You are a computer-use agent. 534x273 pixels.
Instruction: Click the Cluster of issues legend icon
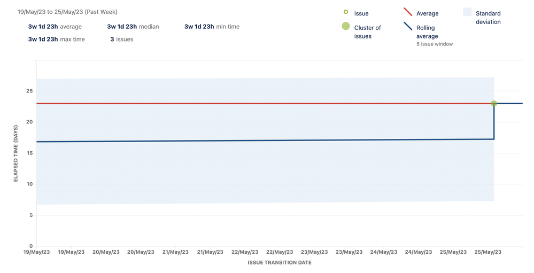[x=346, y=26]
